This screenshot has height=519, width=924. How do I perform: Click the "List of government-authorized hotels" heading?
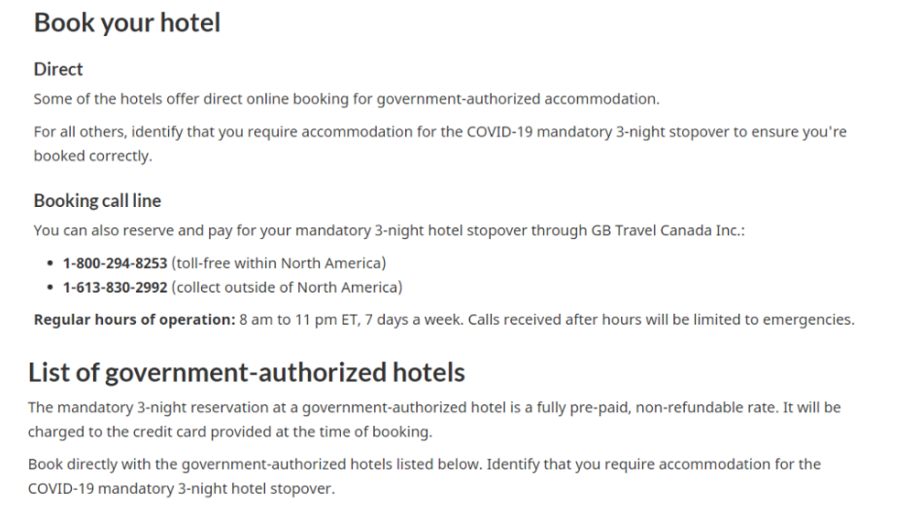click(x=247, y=373)
